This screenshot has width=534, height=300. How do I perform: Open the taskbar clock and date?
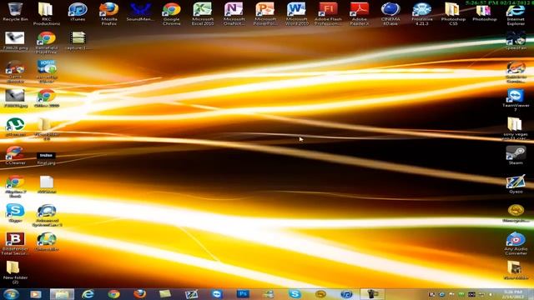513,294
